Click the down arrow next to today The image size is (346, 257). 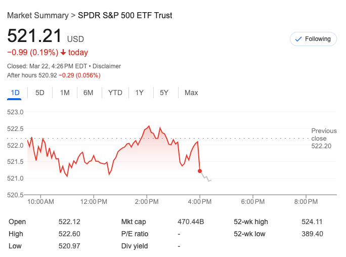(63, 53)
